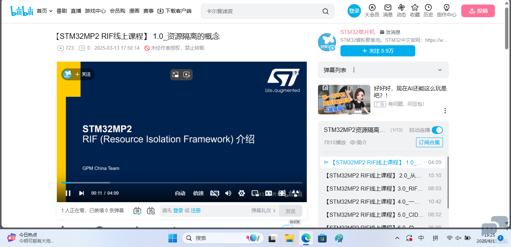Viewport: 511px width, 247px height.
Task: Click the video progress bar
Action: [182, 183]
